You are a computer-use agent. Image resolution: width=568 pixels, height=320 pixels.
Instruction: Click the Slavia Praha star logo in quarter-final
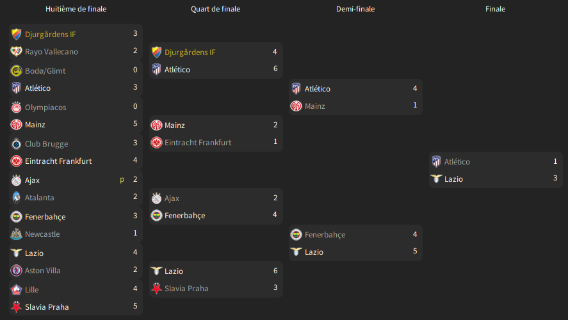click(x=156, y=289)
